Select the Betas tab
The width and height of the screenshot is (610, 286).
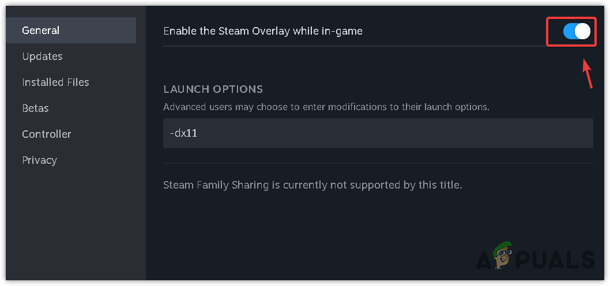click(35, 108)
